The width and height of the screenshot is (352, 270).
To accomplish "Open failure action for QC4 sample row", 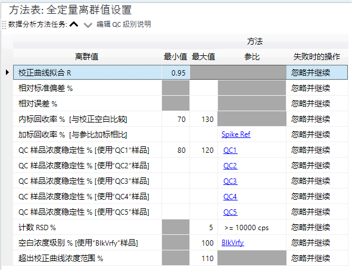I will coord(317,196).
